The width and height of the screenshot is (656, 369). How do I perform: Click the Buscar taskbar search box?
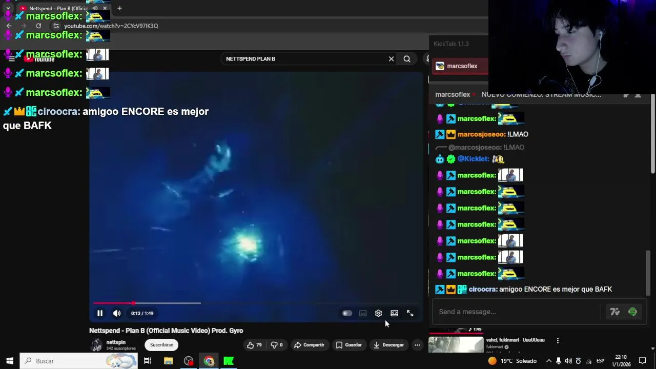78,361
